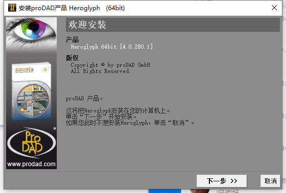Click the window title 安装proDAD产品 Heroglyph
The height and width of the screenshot is (193, 286).
(x=71, y=8)
